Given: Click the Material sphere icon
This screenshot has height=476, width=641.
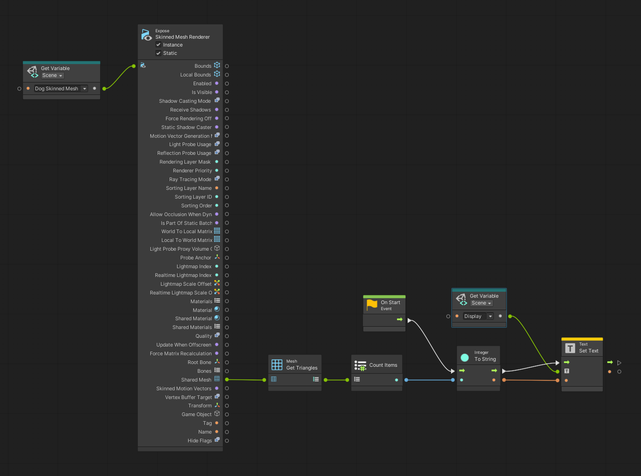Looking at the screenshot, I should pos(217,309).
